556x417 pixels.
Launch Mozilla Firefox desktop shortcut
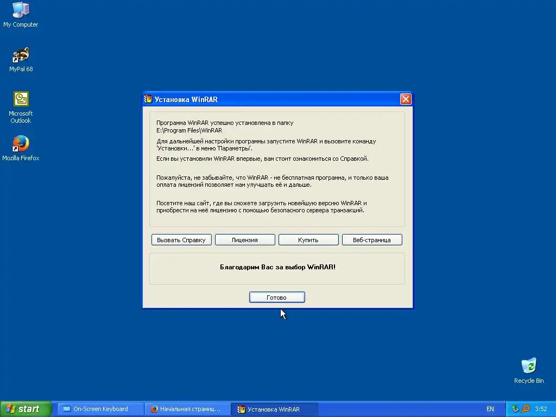[x=21, y=148]
